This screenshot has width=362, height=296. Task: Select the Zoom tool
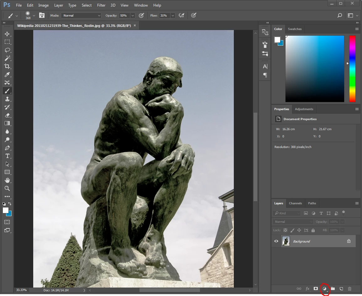pos(7,188)
